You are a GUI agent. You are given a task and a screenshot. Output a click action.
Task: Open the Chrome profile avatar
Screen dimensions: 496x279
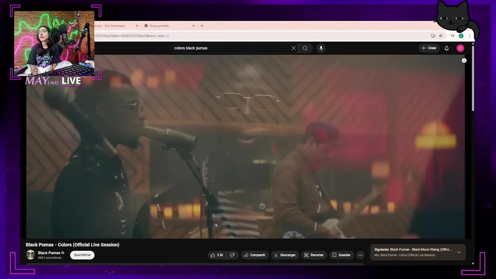click(461, 36)
